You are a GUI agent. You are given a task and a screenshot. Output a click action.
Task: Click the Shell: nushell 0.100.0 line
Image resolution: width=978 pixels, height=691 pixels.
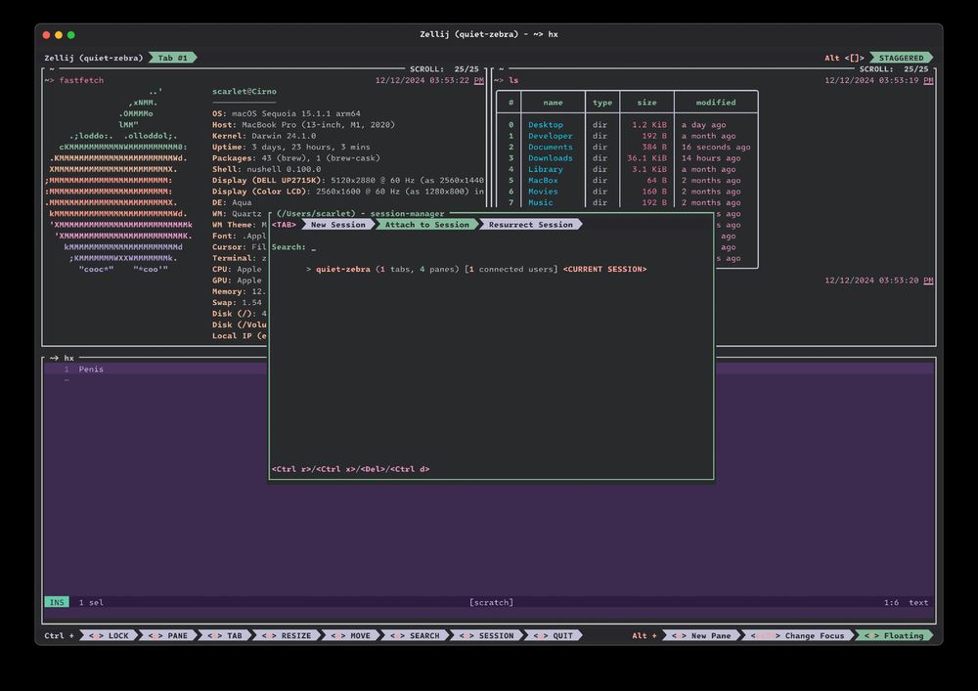(266, 169)
